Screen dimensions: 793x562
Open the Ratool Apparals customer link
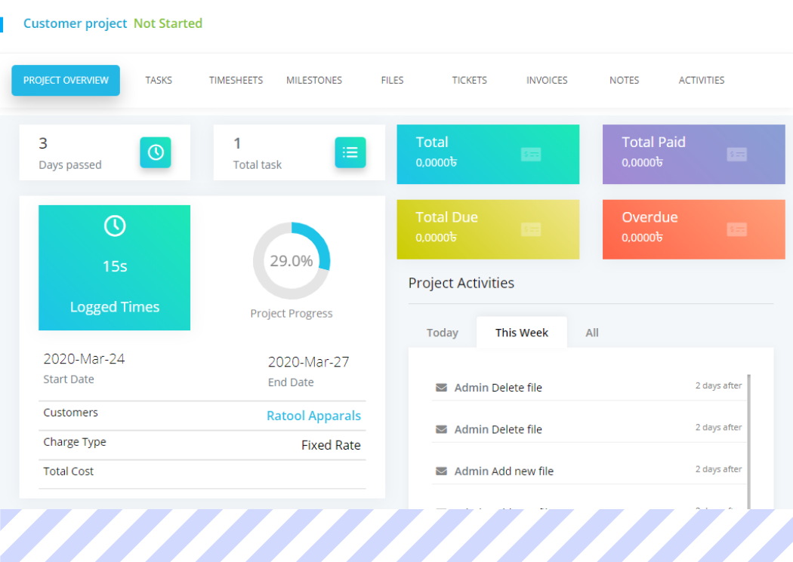coord(313,416)
